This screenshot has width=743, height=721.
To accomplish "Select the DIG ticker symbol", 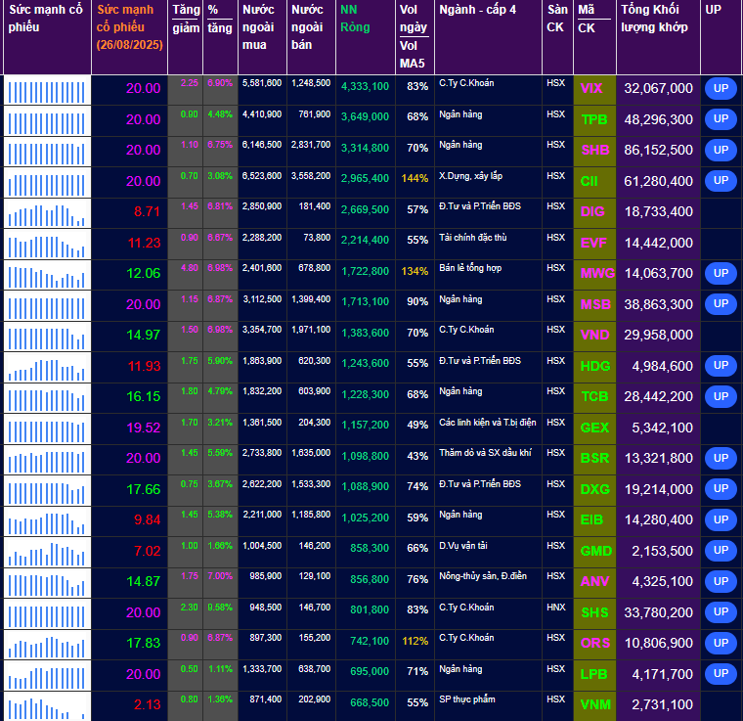I will pos(592,211).
